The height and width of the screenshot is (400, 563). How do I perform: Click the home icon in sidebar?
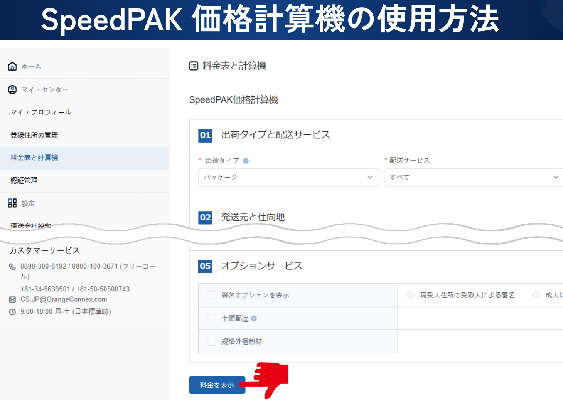(x=12, y=66)
